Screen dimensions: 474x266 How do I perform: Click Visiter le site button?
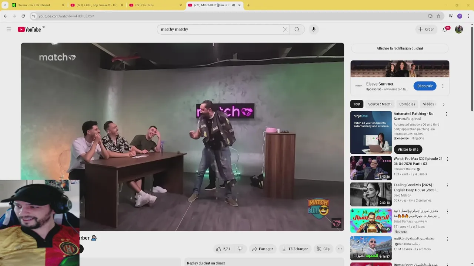(x=408, y=149)
